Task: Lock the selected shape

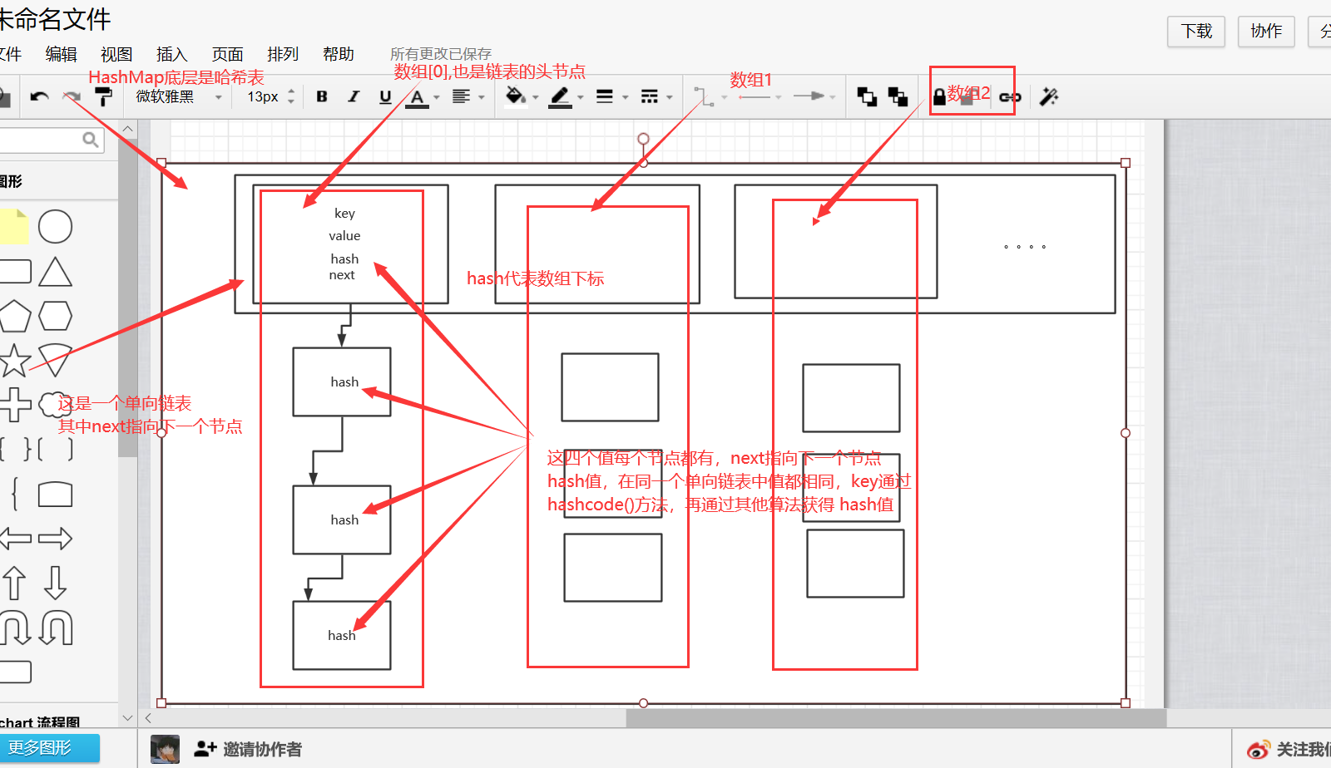Action: coord(939,97)
